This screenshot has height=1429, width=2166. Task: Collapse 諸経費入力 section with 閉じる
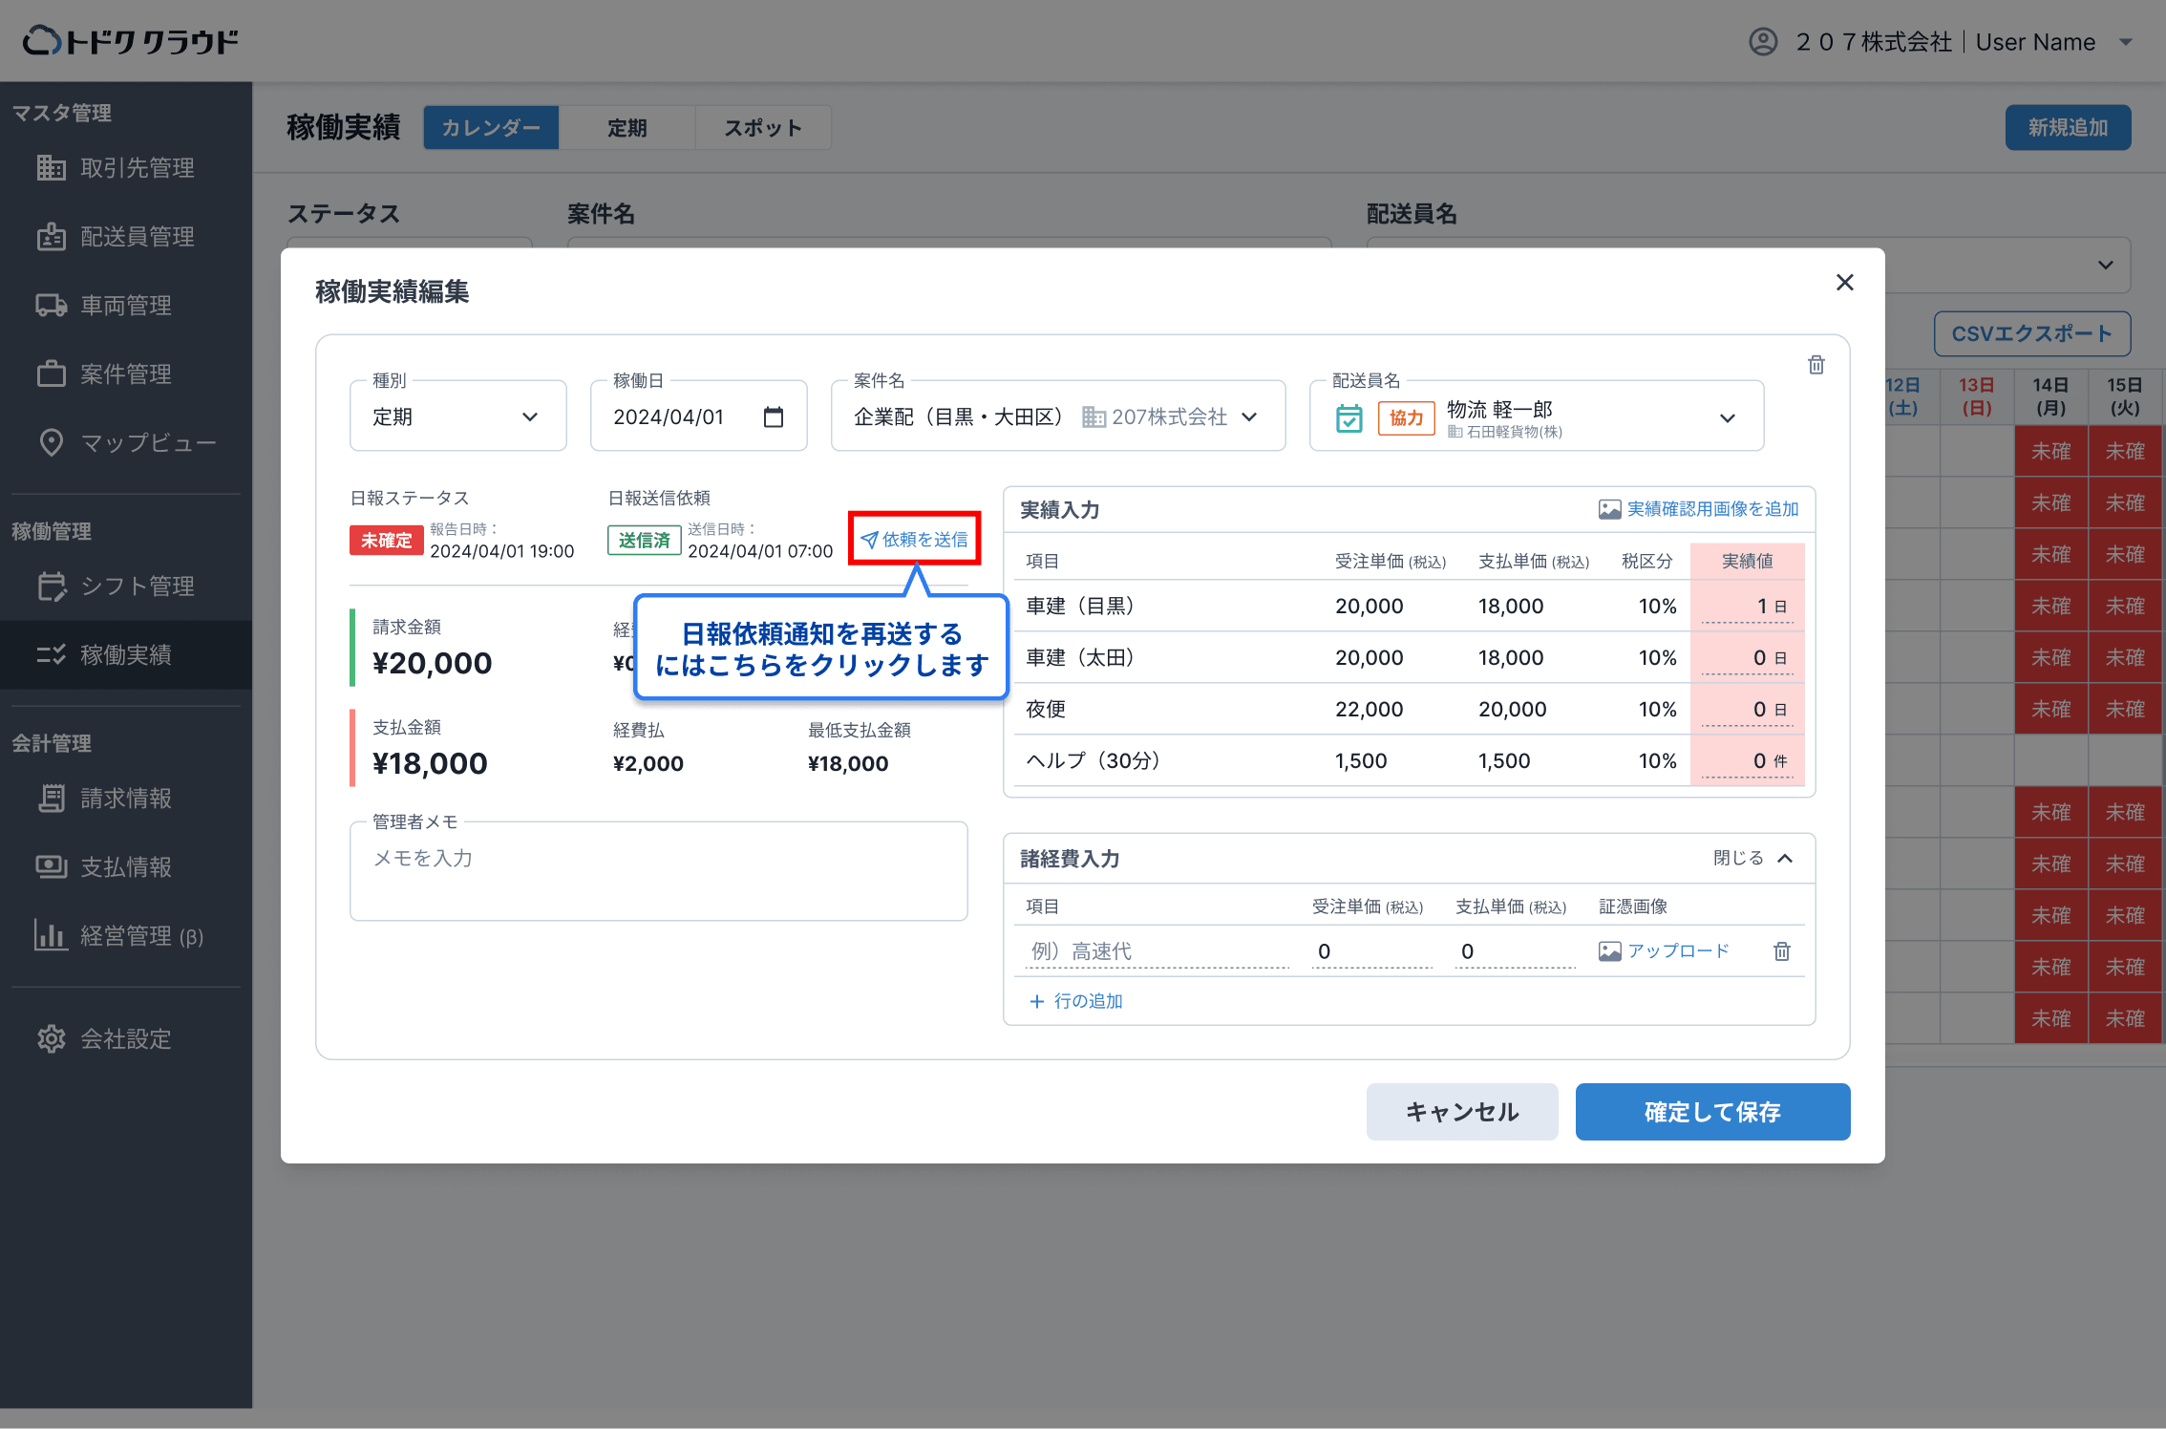(1753, 859)
